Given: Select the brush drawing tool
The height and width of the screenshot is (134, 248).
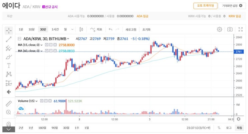Looking at the screenshot, I should point(9,57).
